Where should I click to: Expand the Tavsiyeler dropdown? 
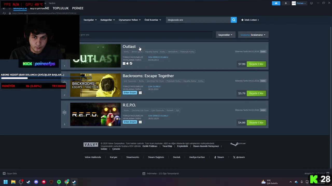click(90, 20)
